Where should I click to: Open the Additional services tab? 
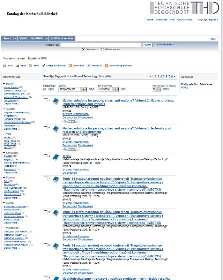(x=62, y=38)
